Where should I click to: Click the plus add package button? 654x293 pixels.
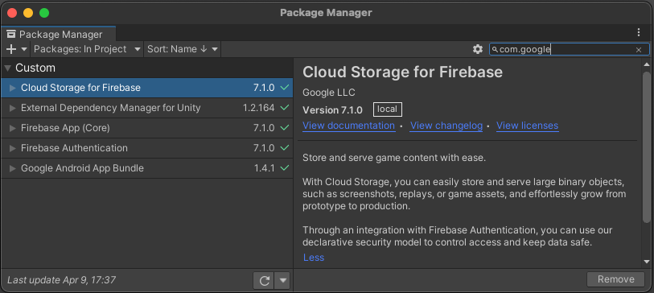11,49
